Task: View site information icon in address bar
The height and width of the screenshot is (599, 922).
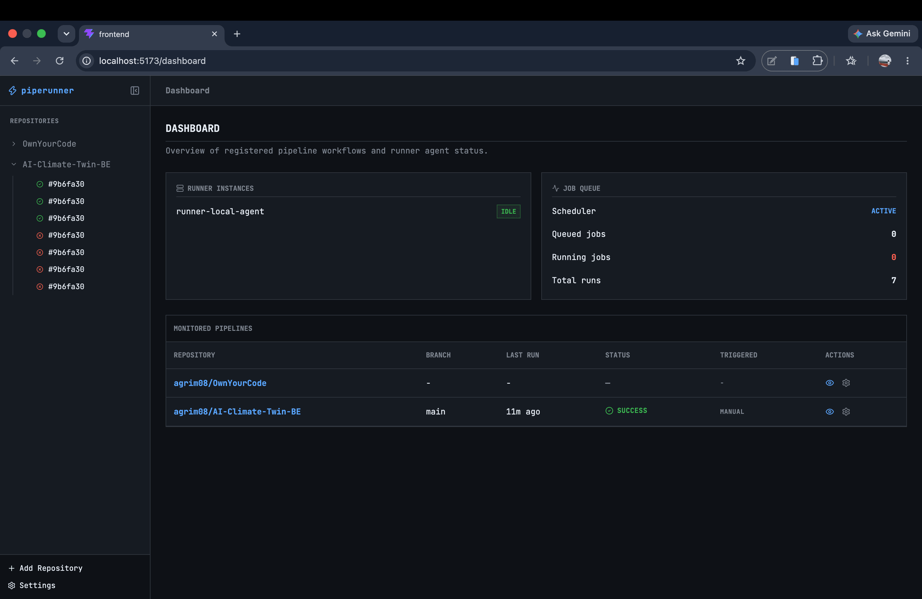Action: (87, 61)
